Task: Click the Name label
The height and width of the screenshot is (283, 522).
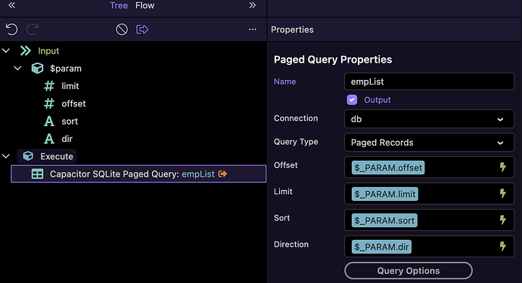Action: (285, 82)
